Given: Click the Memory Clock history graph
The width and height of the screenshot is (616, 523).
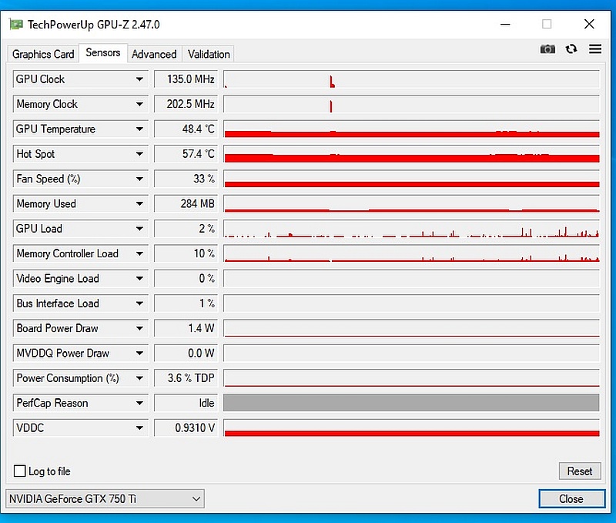Looking at the screenshot, I should (x=411, y=104).
